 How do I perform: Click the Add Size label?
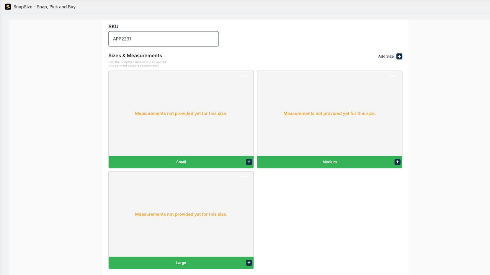(386, 56)
